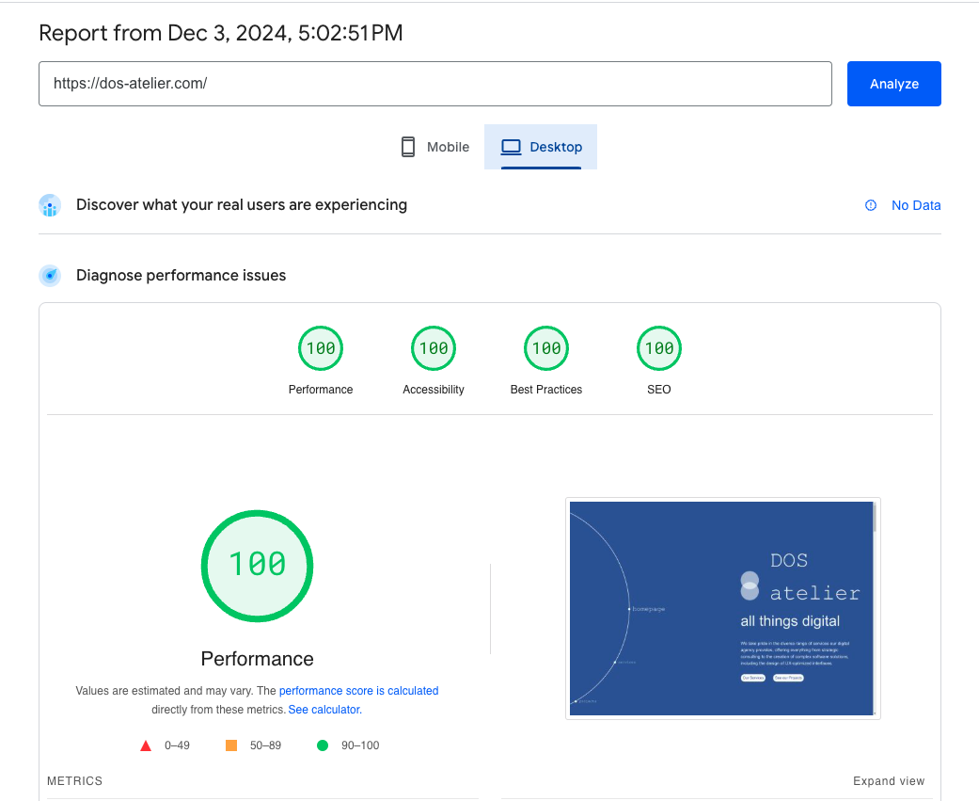This screenshot has width=979, height=801.
Task: Click the SEO category label
Action: (658, 390)
